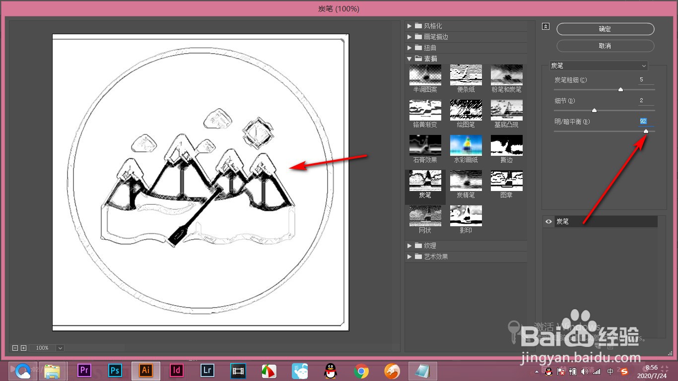Select the 炭精笔 filter thumbnail
The width and height of the screenshot is (678, 381).
466,181
